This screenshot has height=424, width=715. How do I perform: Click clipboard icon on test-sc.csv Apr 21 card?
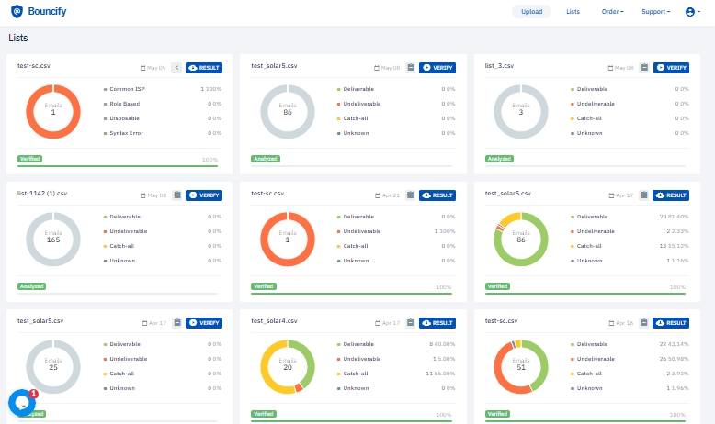pos(411,195)
